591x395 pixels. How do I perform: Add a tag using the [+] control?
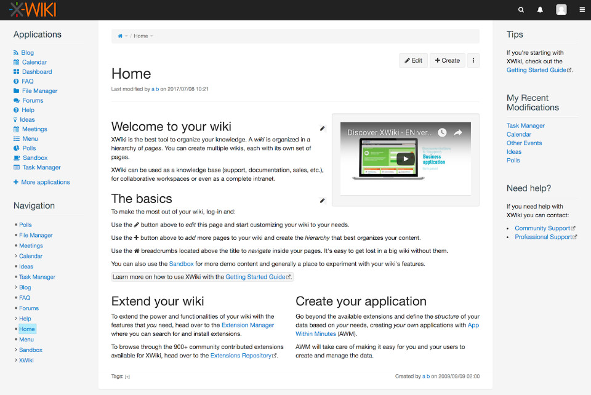click(127, 377)
